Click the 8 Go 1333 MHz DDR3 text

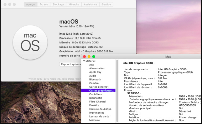pyautogui.click(x=85, y=42)
